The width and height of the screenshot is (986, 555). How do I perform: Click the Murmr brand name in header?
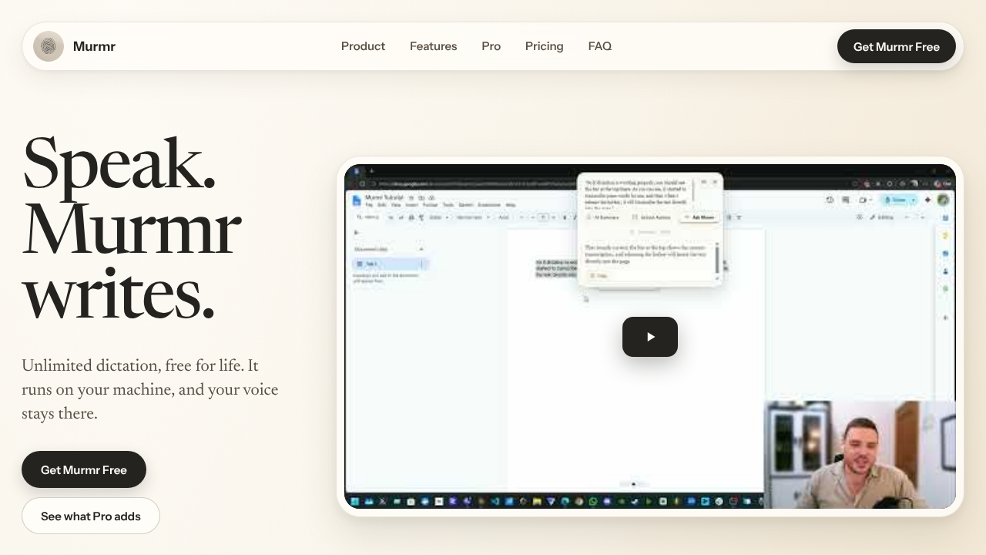[94, 46]
